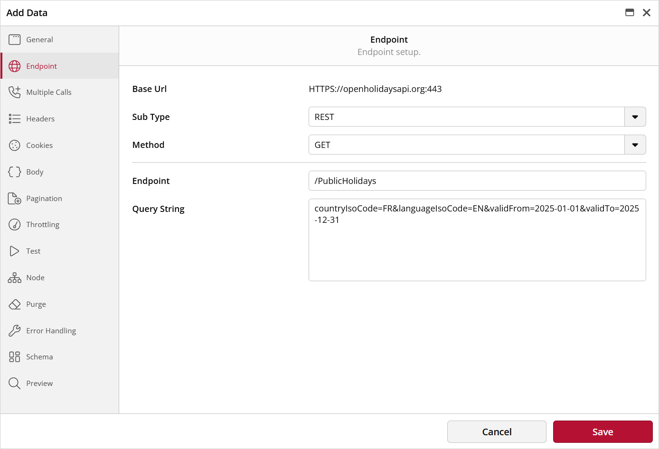
Task: Click the Multiple Calls phone icon
Action: click(x=15, y=92)
